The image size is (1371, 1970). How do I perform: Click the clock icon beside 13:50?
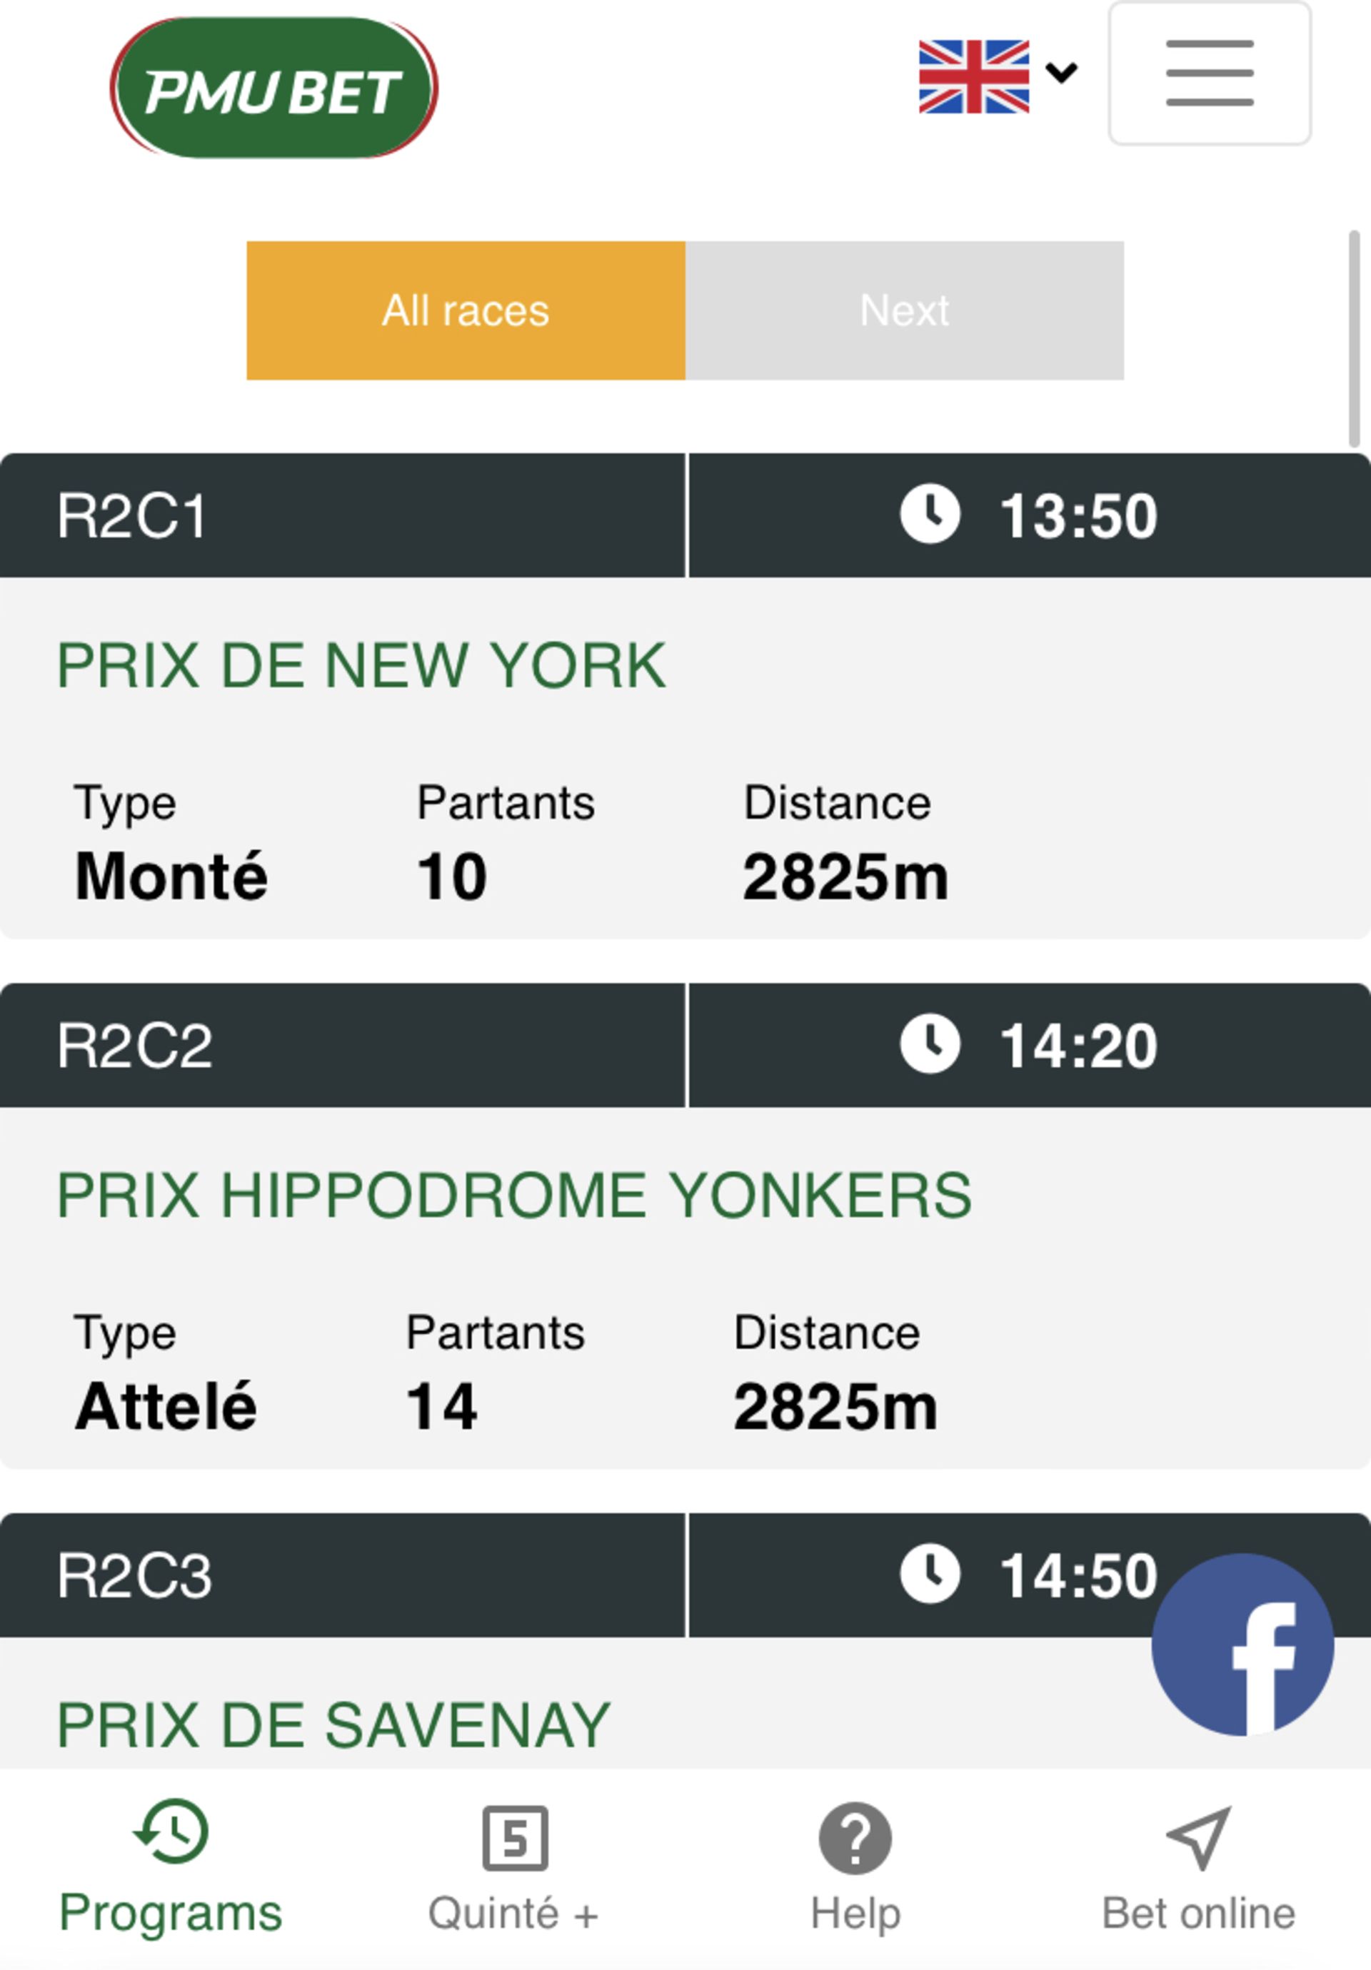coord(930,514)
